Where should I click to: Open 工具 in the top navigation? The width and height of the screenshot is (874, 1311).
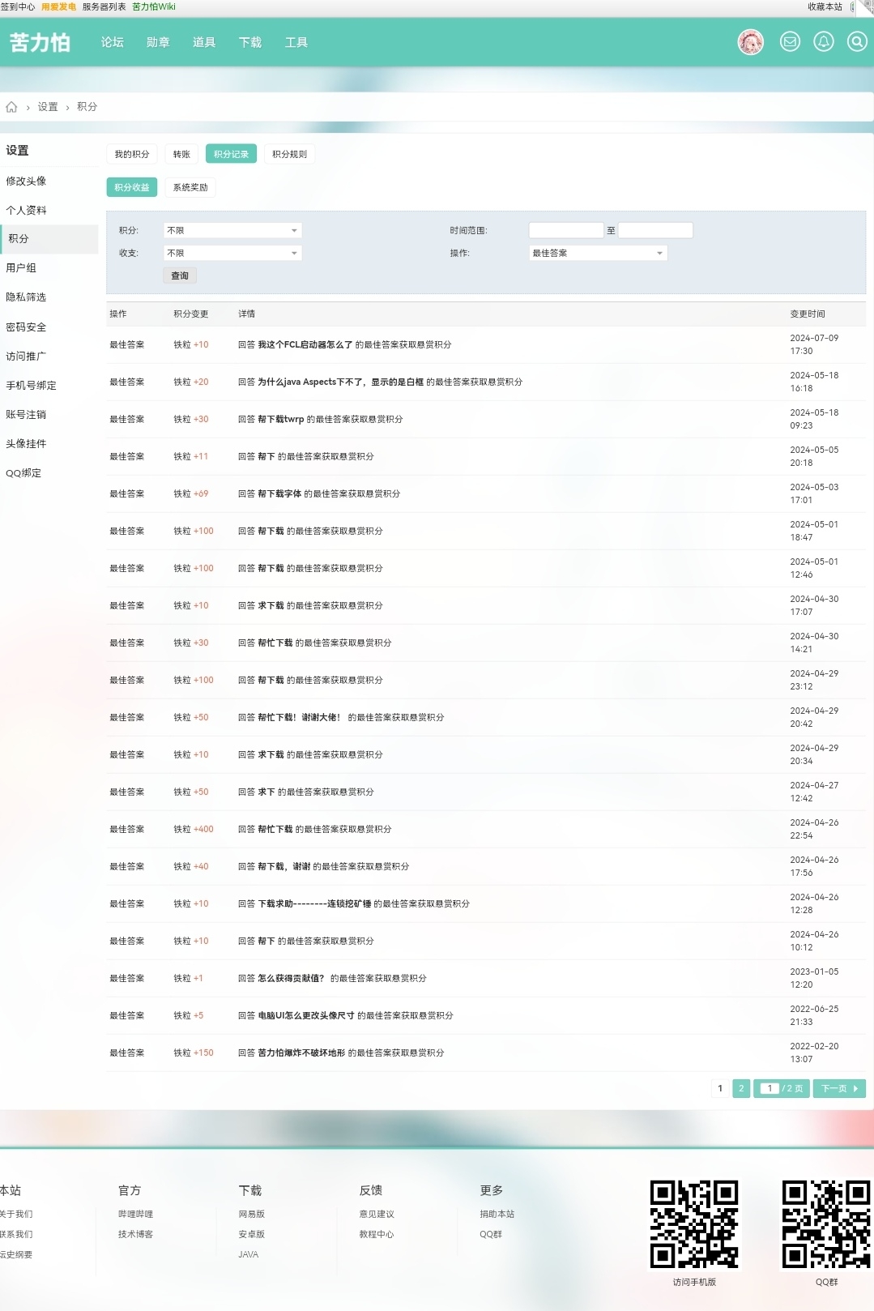[x=296, y=42]
